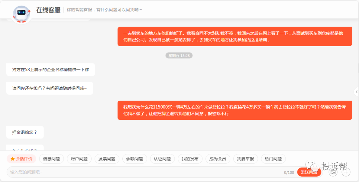Choose the 发票问题 quick topic
359x182 pixels.
click(107, 159)
